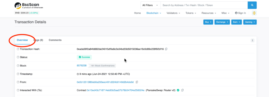The height and width of the screenshot is (97, 269).
Task: Copy the PancakeSwap contract address
Action: 182,90
